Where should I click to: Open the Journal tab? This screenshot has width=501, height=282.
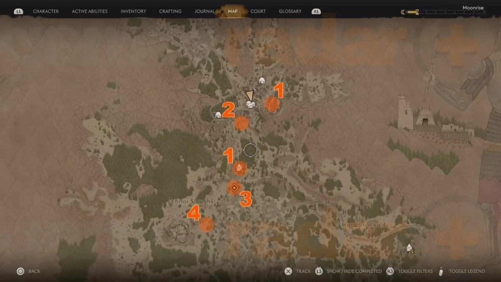tap(205, 11)
